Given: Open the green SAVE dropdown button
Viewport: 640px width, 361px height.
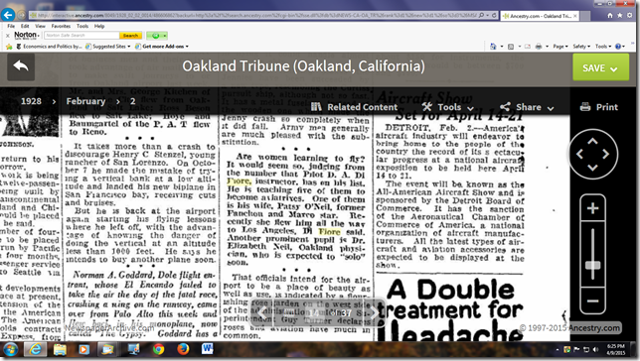Looking at the screenshot, I should click(600, 67).
